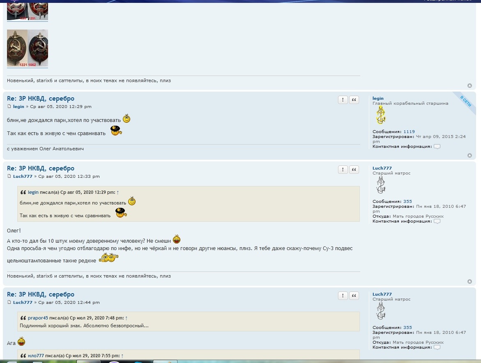The width and height of the screenshot is (481, 363).
Task: Open legin's contact information icon
Action: pyautogui.click(x=437, y=147)
